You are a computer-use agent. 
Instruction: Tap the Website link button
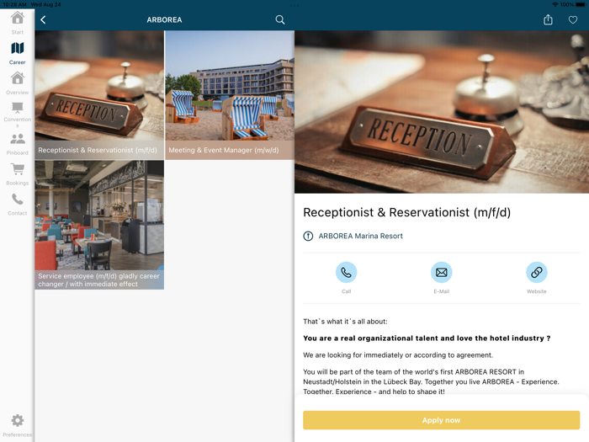coord(537,272)
